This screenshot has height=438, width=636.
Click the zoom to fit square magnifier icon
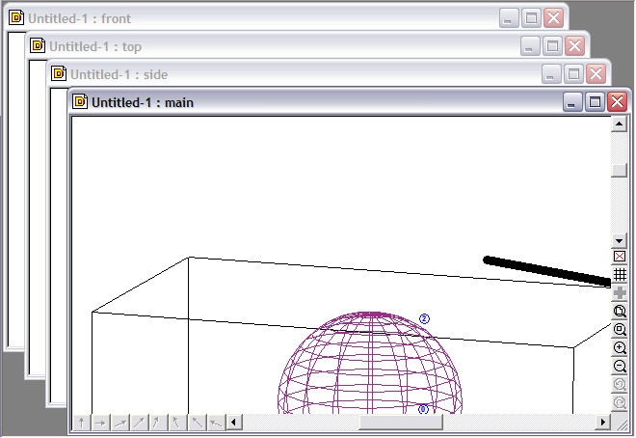[620, 330]
